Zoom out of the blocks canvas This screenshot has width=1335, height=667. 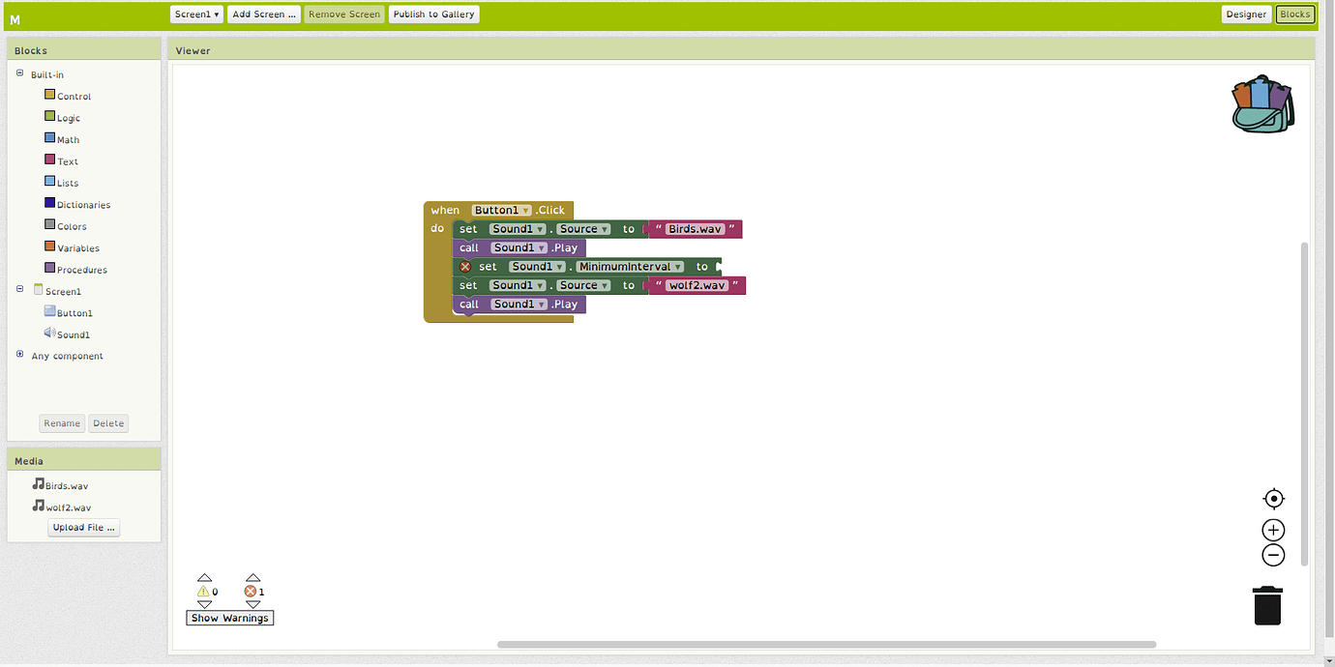1273,555
